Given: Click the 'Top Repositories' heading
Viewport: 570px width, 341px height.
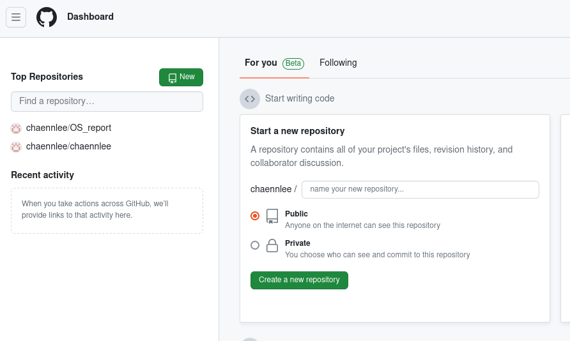Looking at the screenshot, I should coord(47,77).
